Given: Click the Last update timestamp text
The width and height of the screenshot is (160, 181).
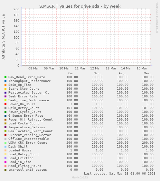Looking at the screenshot, I should click(120, 174).
